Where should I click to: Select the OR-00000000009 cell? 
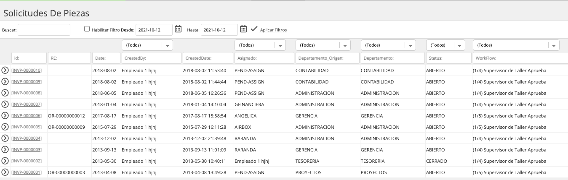[67, 127]
